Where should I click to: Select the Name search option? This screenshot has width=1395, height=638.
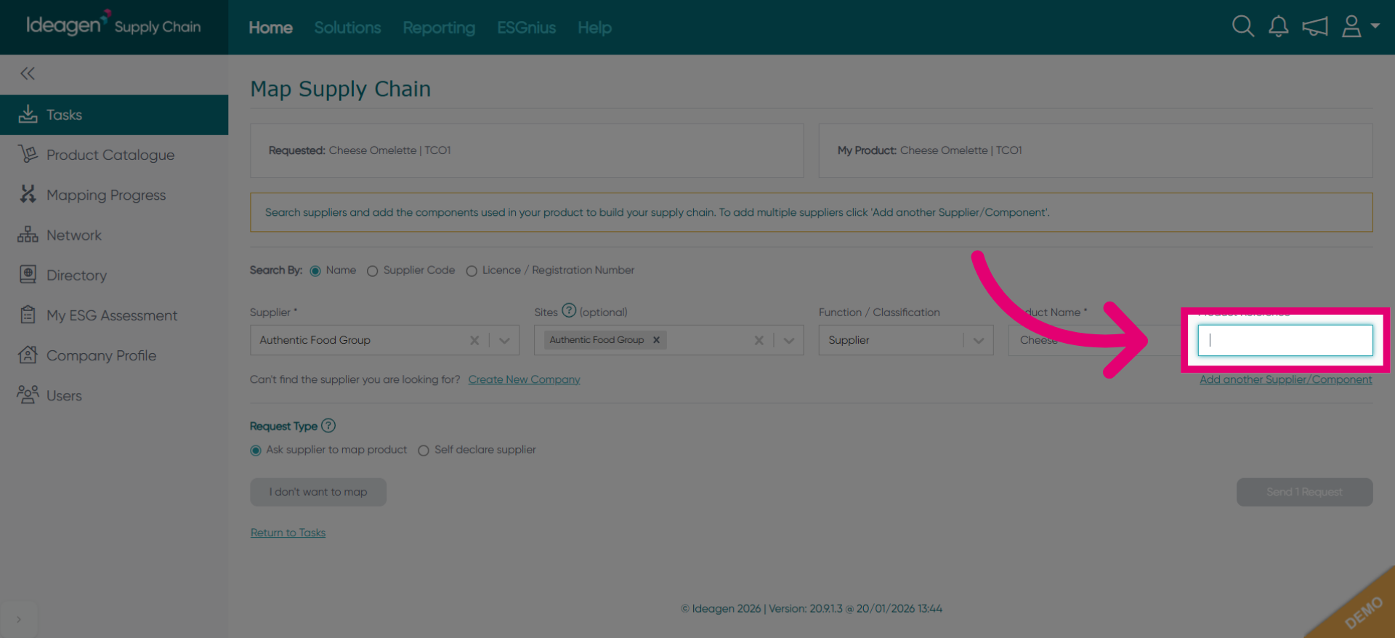click(x=315, y=271)
